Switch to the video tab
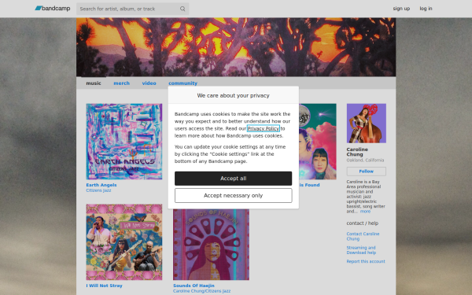 tap(149, 83)
